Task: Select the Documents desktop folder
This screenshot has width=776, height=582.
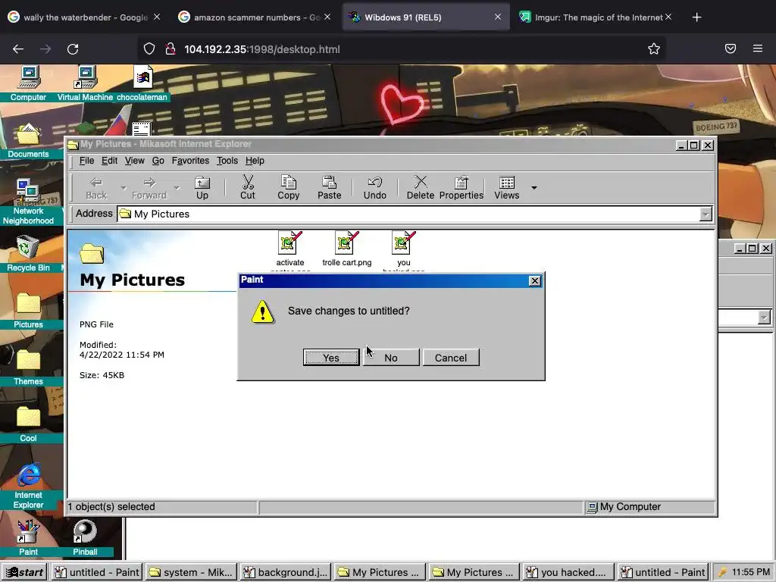Action: click(x=28, y=141)
